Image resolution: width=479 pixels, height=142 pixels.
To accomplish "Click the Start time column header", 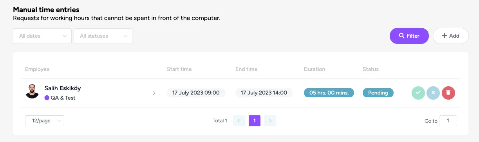I will click(179, 69).
